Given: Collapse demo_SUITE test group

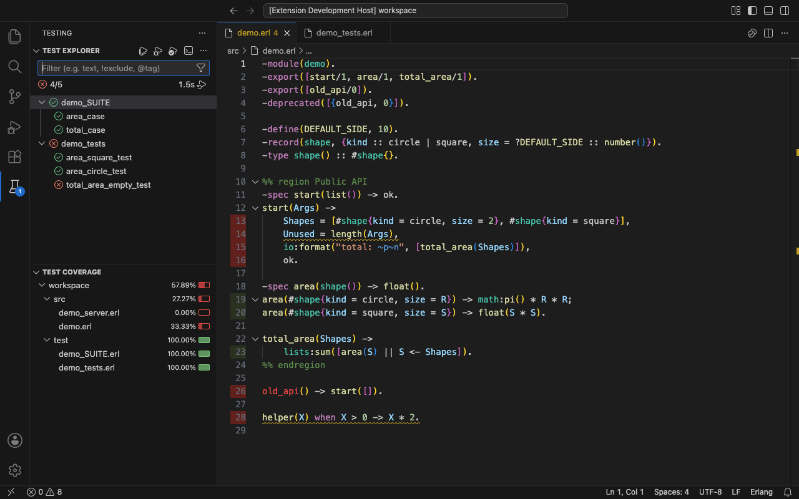Looking at the screenshot, I should tap(42, 102).
